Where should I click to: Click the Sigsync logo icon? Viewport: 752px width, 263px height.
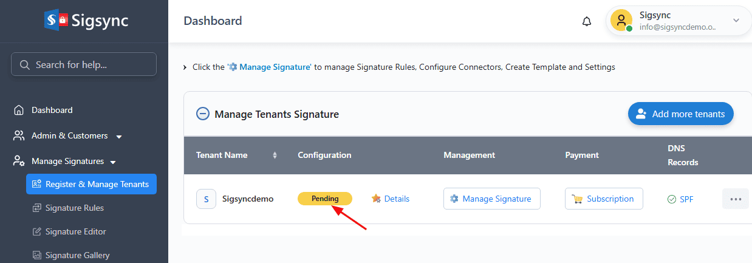pos(56,21)
